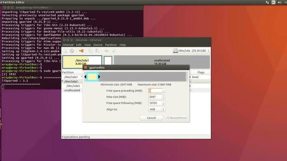Click the Cancel button in the dialog
The width and height of the screenshot is (287, 161).
pos(151,118)
